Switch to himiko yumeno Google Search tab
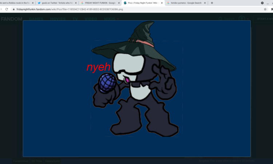Image resolution: width=273 pixels, height=164 pixels. (186, 3)
